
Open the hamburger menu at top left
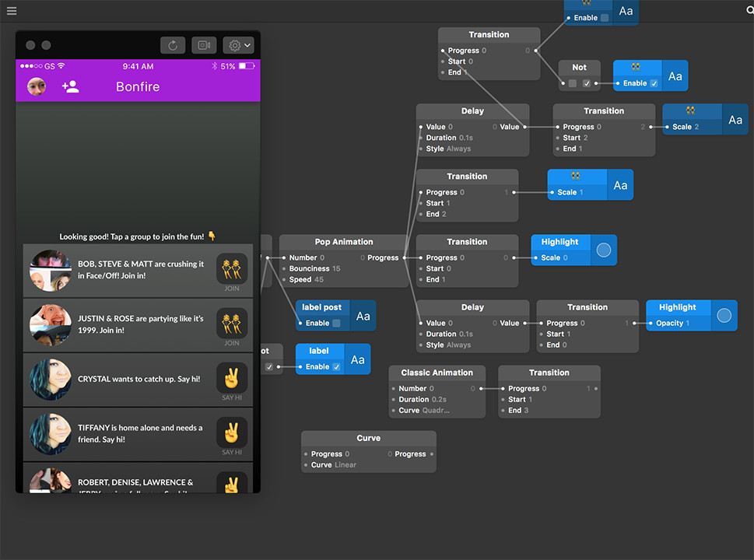point(11,11)
